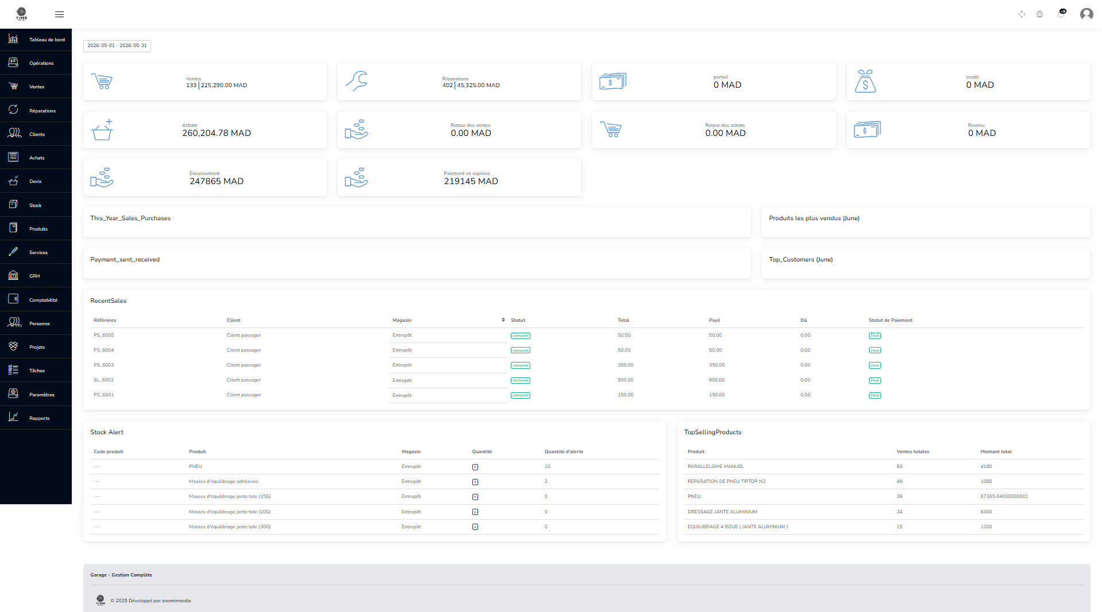Open the date range picker field
1102x612 pixels.
pos(117,46)
